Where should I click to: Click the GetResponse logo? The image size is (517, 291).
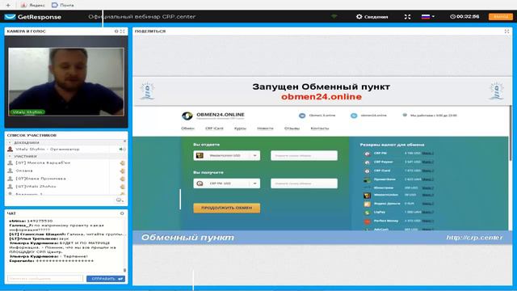33,17
